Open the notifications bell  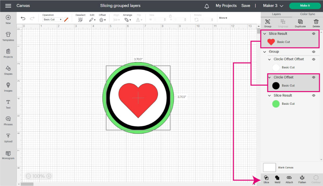tap(207, 6)
